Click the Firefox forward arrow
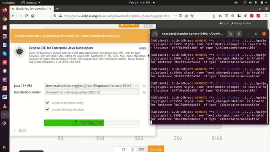This screenshot has width=270, height=152. tap(20, 16)
